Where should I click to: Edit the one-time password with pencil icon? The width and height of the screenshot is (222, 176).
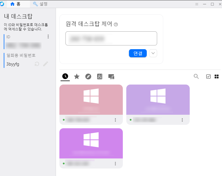coord(46,64)
